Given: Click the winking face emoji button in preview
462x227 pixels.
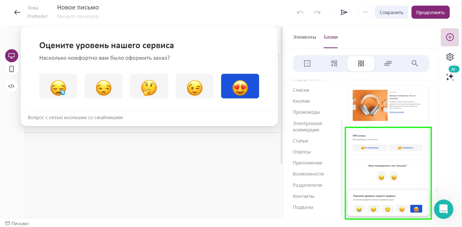Looking at the screenshot, I should tap(195, 86).
